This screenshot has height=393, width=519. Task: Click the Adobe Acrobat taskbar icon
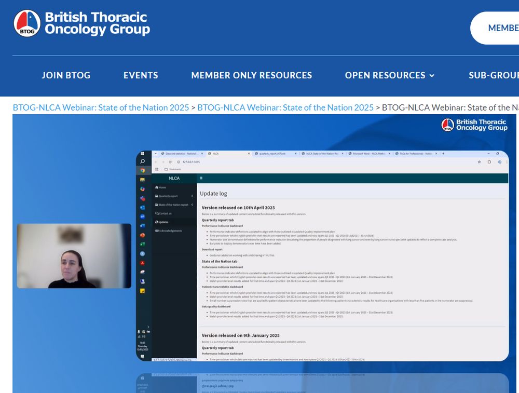(x=142, y=263)
